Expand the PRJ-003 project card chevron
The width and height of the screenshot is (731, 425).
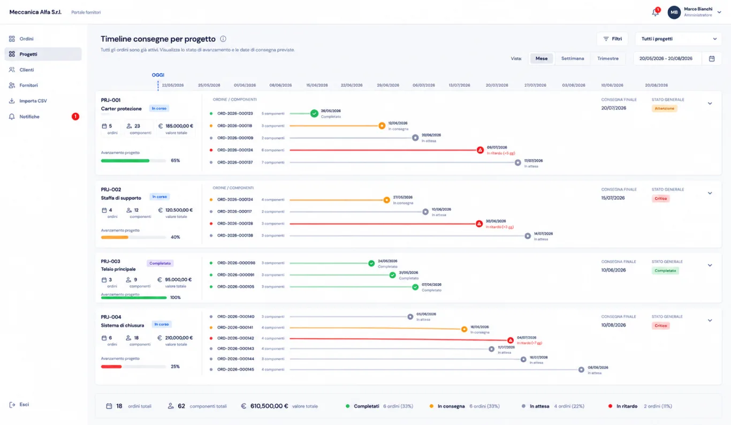(x=710, y=265)
